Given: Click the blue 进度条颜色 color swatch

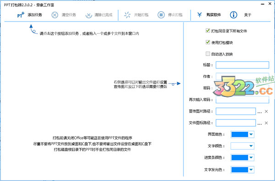Looking at the screenshot, I should pos(240,158).
